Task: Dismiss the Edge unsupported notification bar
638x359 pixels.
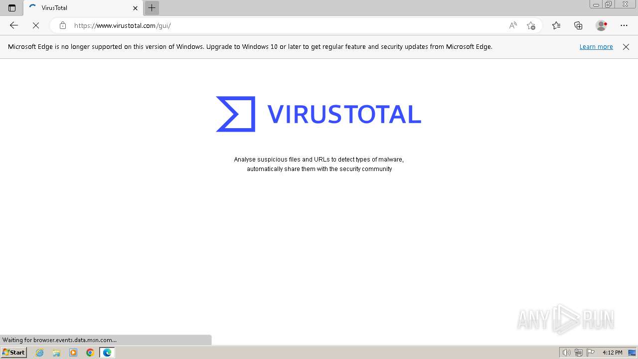Action: 626,47
